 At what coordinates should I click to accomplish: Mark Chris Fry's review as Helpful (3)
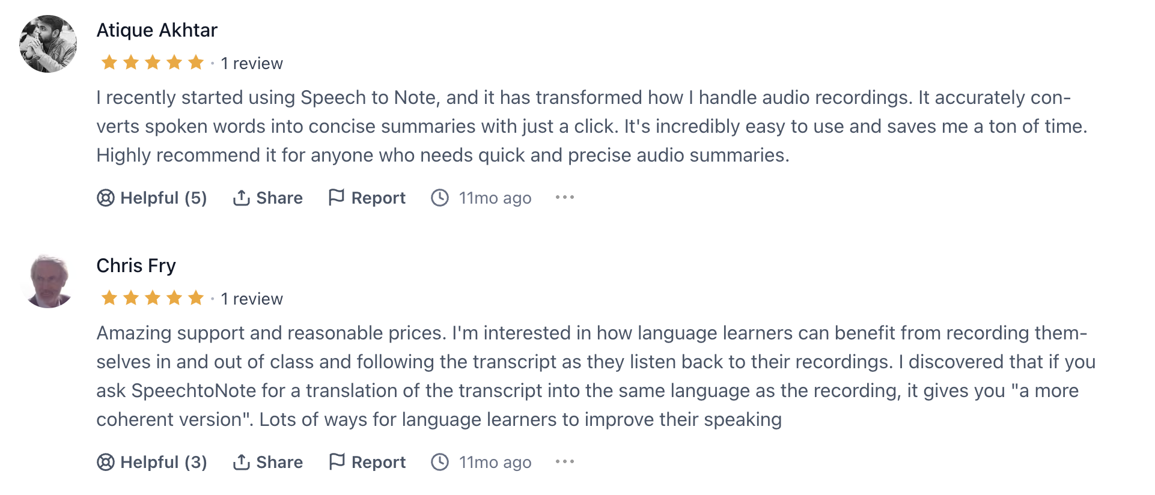point(163,462)
